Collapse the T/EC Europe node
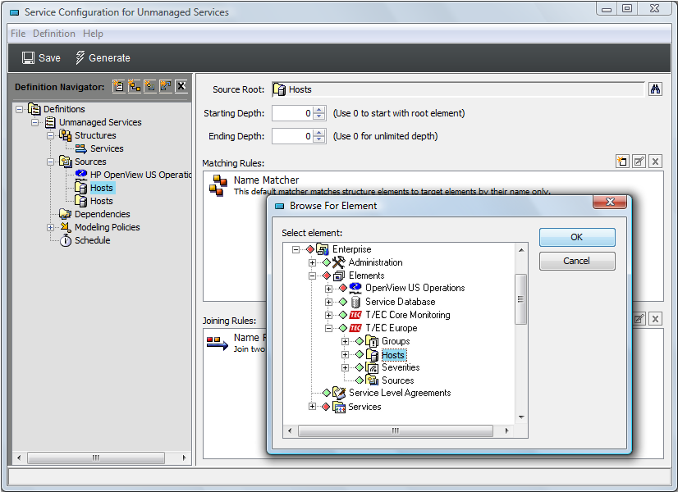The image size is (678, 492). point(328,328)
